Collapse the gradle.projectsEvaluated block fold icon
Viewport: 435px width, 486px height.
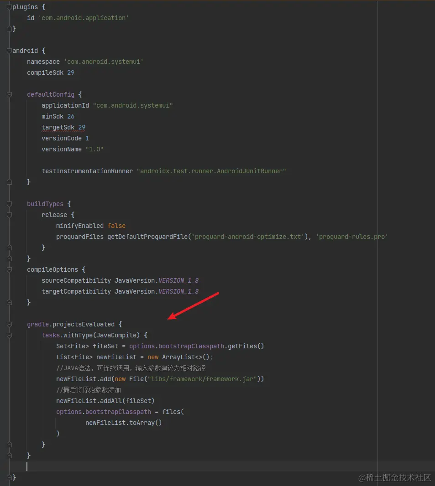tap(10, 324)
